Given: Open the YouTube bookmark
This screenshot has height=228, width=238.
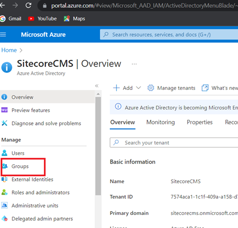Looking at the screenshot, I should (42, 19).
